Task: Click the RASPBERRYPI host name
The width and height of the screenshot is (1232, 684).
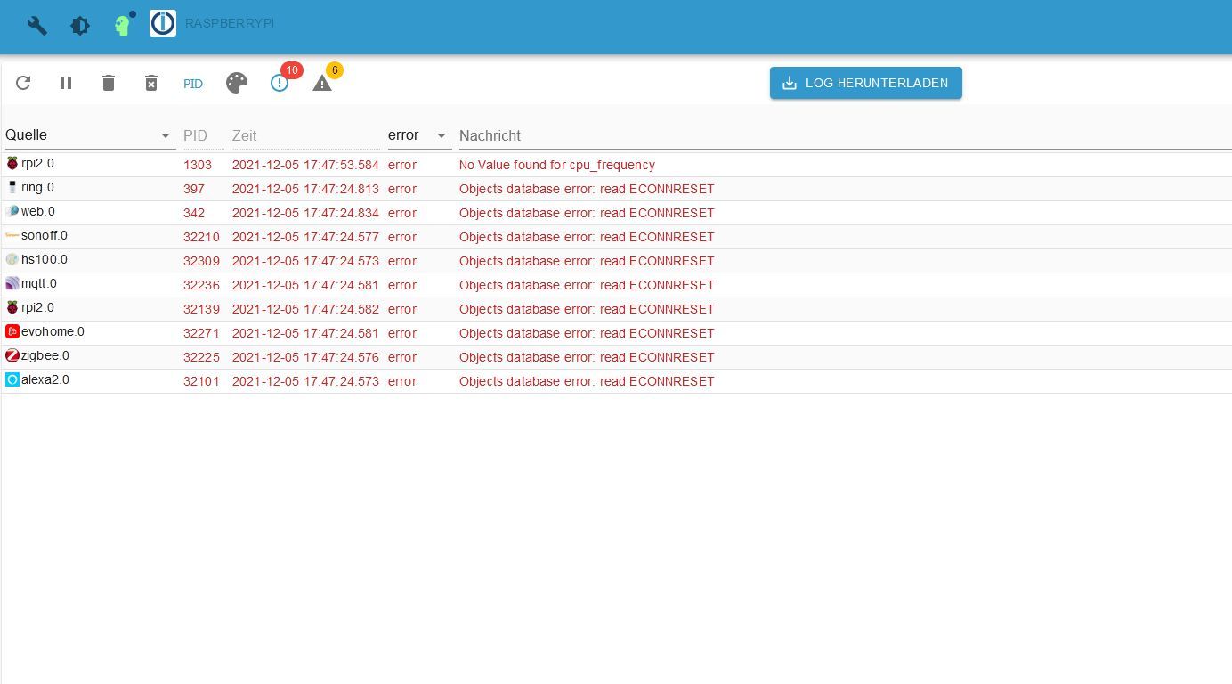Action: 230,23
